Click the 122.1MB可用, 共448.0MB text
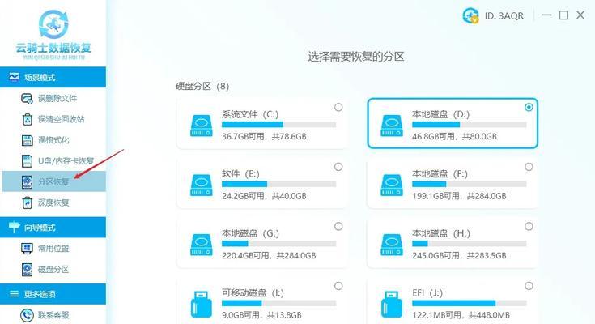Screen dimensions: 595x324 click(x=461, y=315)
